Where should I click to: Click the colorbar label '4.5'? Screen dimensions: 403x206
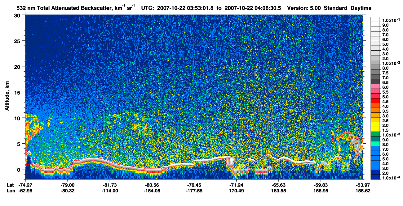point(386,102)
